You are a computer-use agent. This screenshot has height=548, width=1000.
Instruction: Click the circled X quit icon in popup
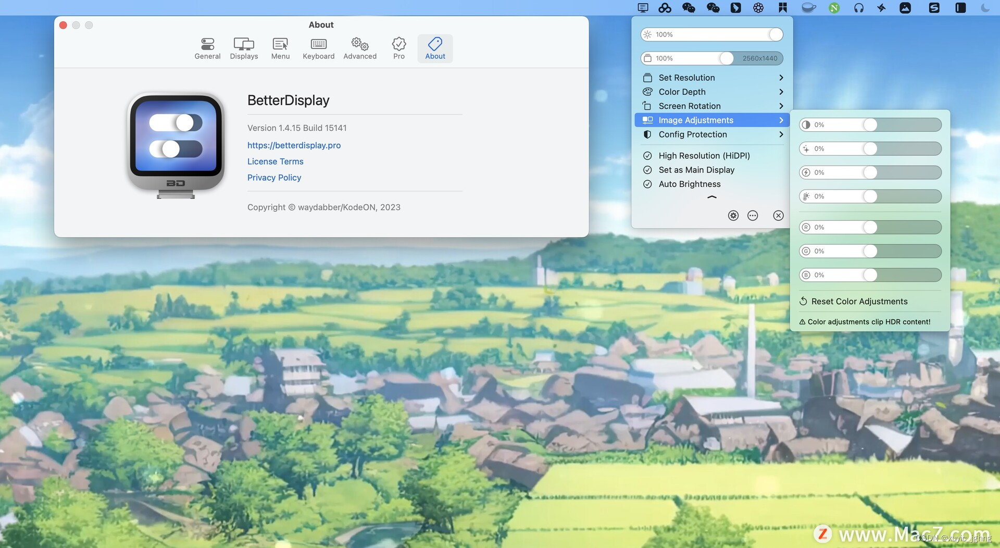(778, 216)
